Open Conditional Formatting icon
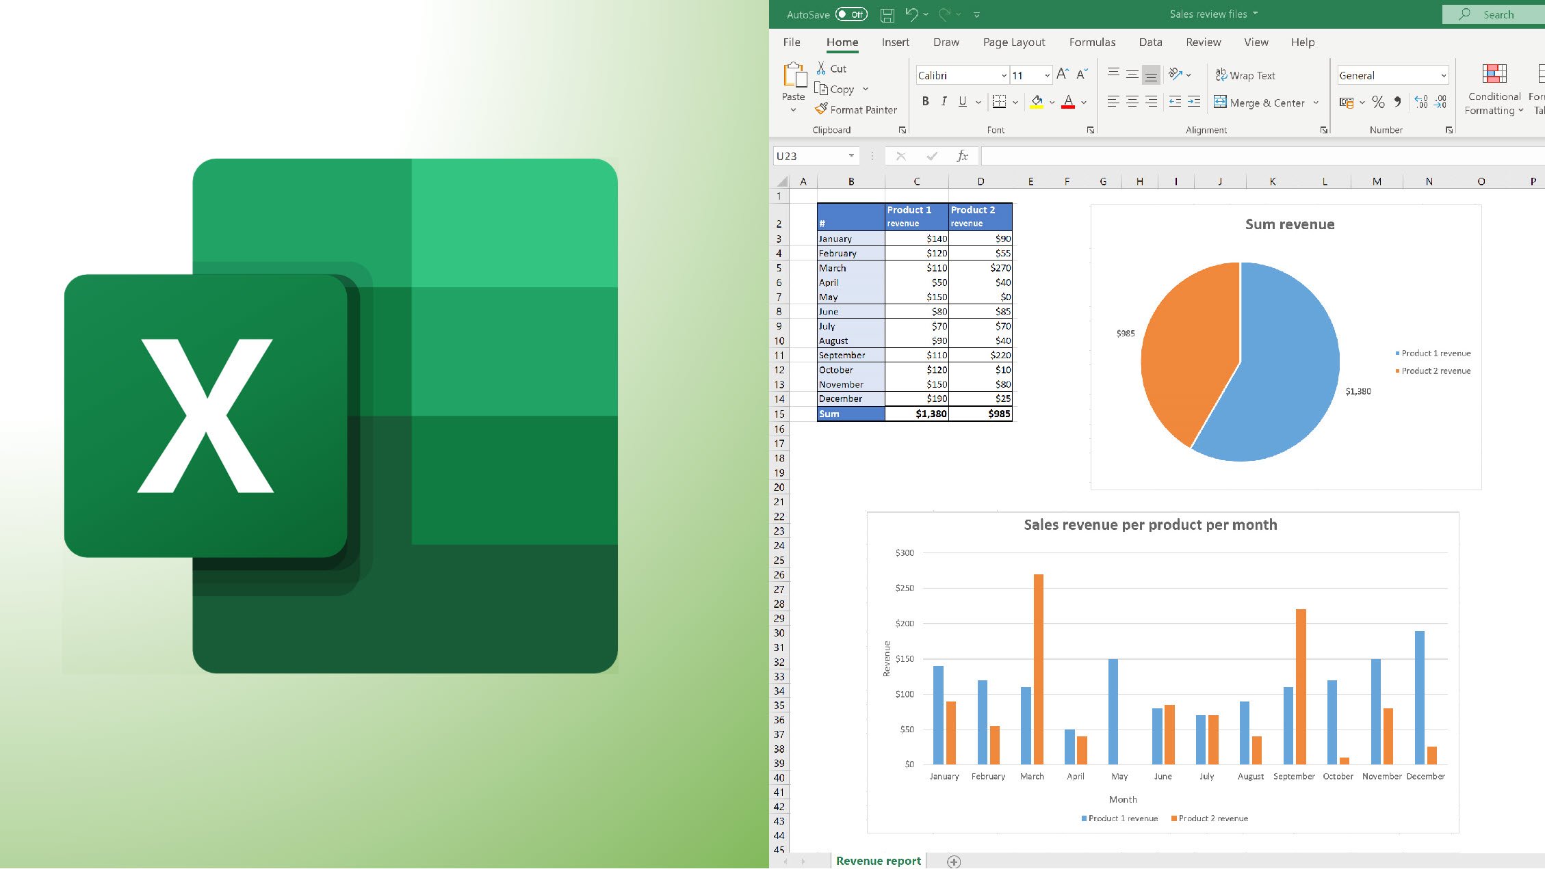This screenshot has height=869, width=1545. [x=1494, y=90]
